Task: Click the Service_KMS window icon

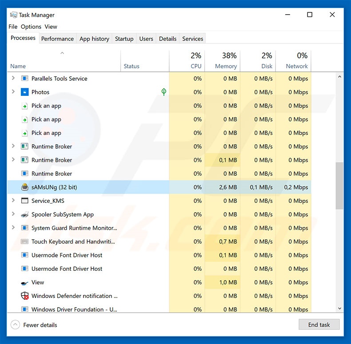Action: (25, 201)
